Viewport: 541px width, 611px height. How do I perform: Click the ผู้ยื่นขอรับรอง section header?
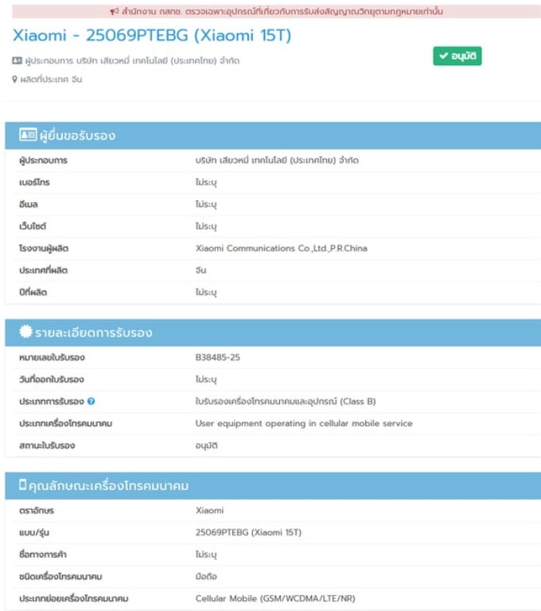pos(273,135)
